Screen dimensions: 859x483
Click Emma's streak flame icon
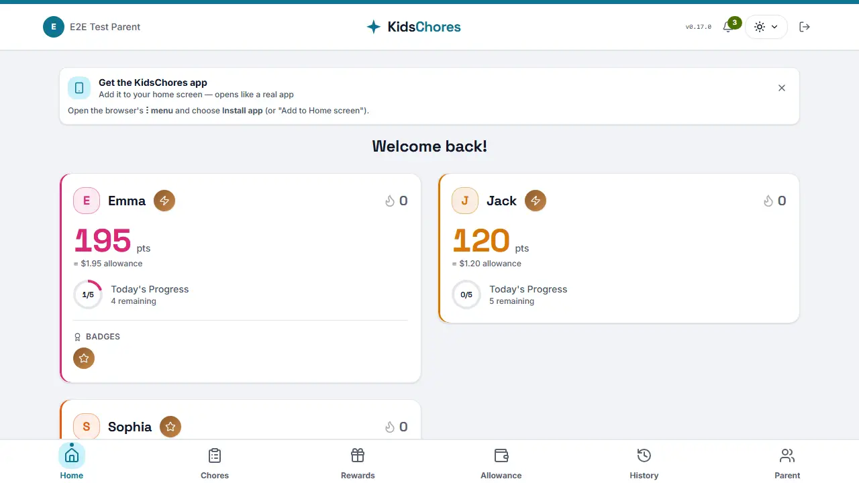pos(390,201)
